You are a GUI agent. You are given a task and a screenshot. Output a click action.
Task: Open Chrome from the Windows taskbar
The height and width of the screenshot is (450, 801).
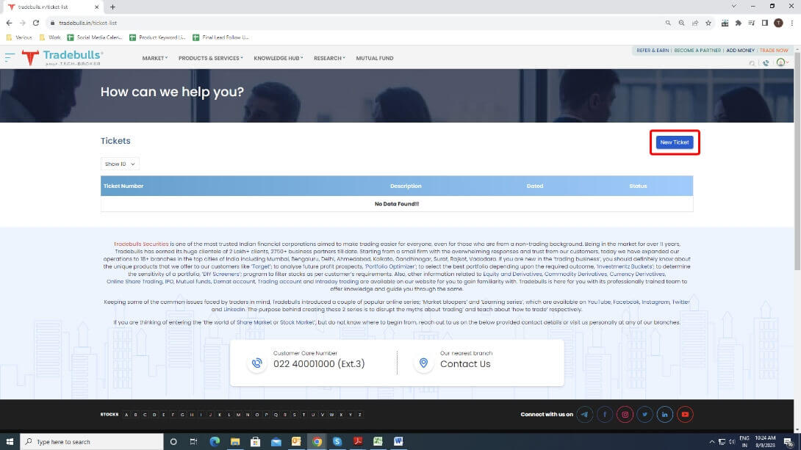[317, 442]
